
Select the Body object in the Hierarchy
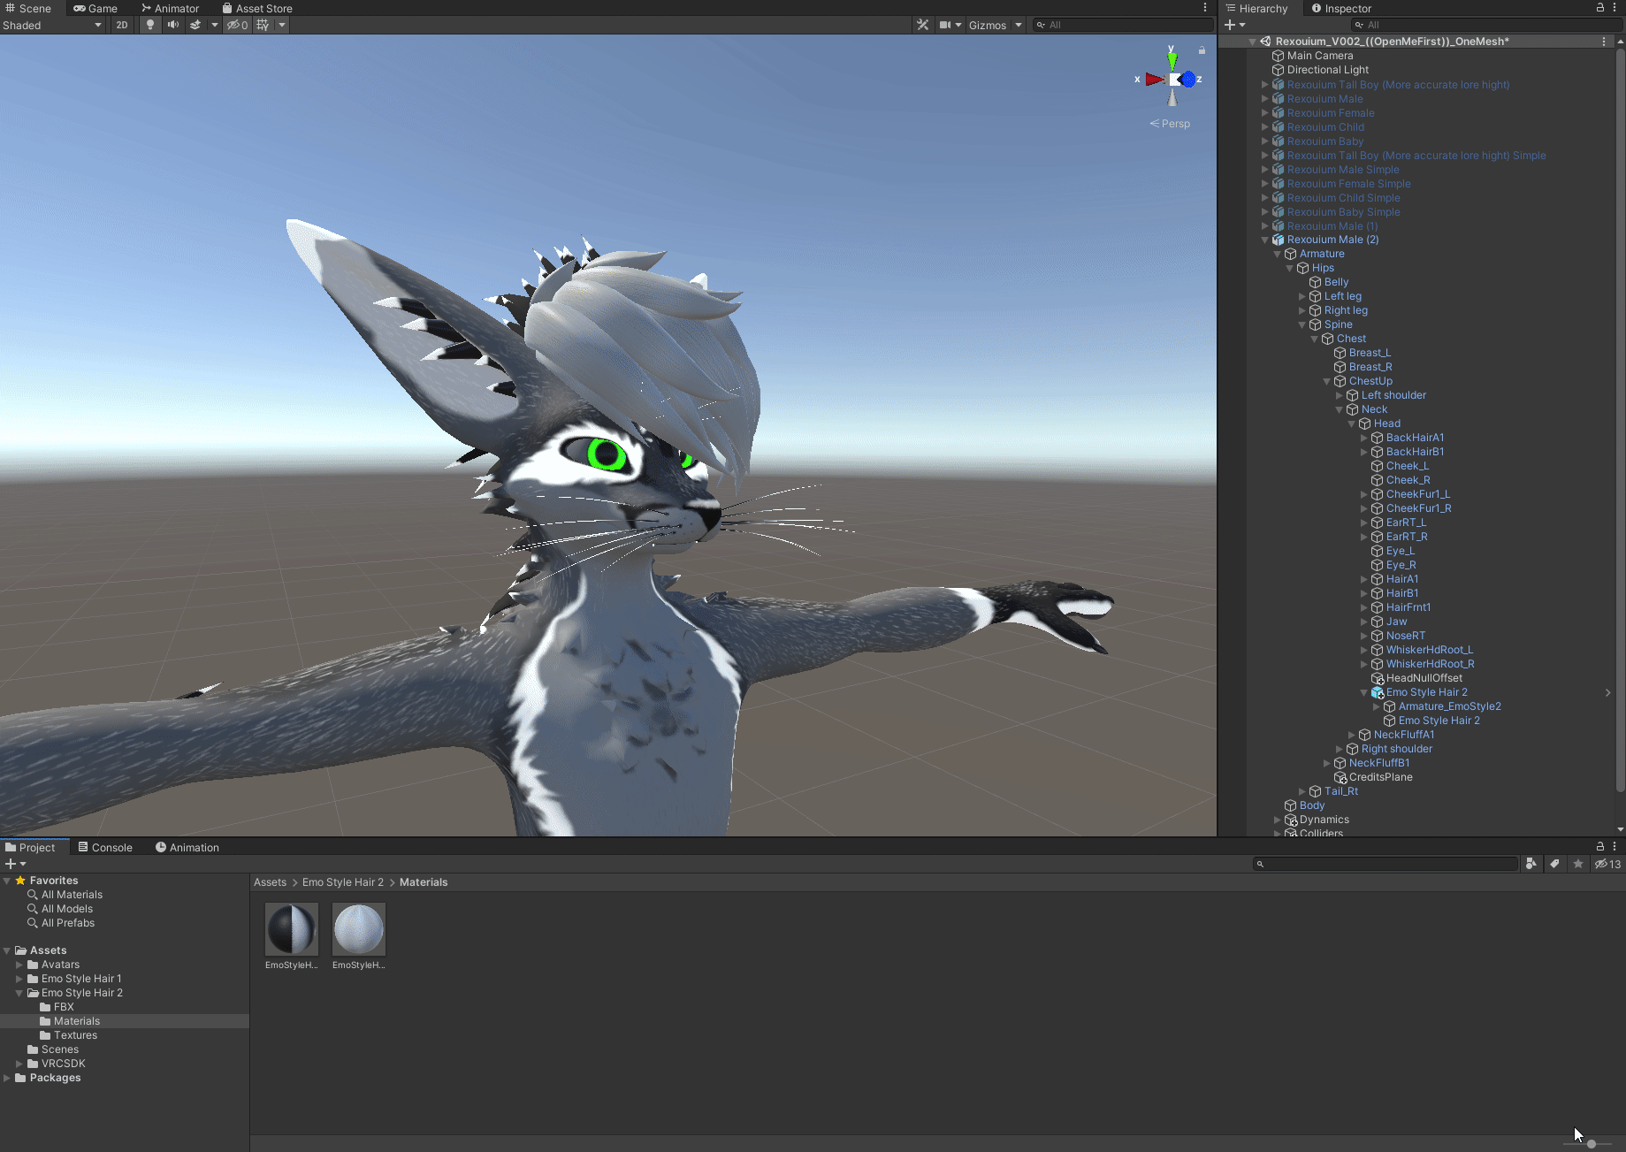coord(1311,805)
